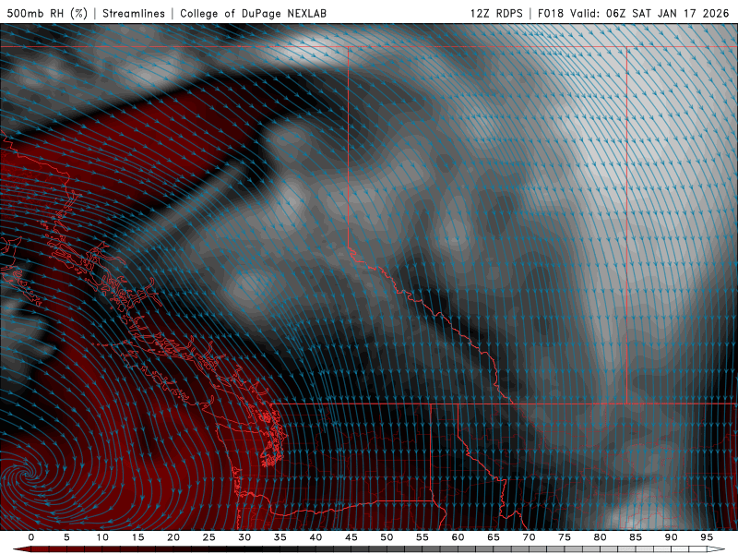Image resolution: width=738 pixels, height=554 pixels.
Task: Click the colorbar label "0"
Action: 31,537
